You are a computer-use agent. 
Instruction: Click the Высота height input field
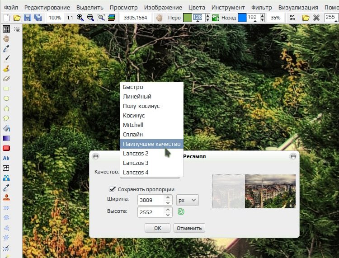[x=151, y=212]
